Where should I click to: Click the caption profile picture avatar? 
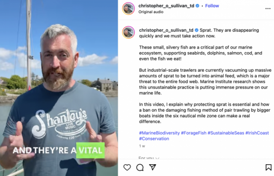(x=129, y=32)
